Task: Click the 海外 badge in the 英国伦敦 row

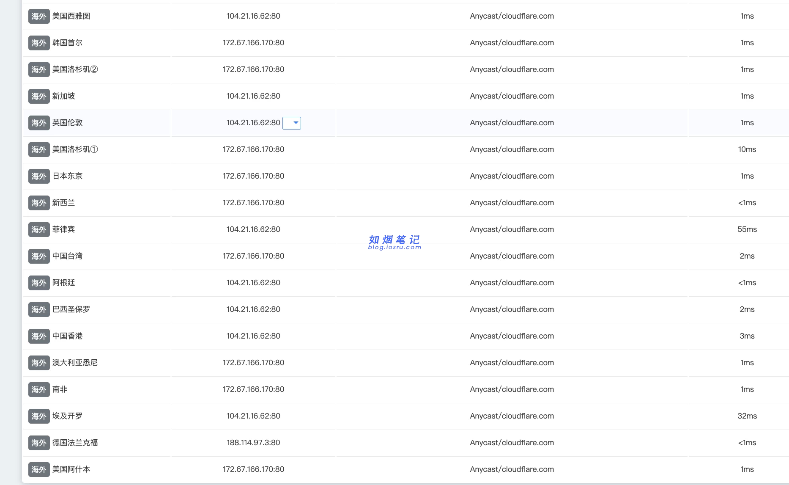Action: coord(39,123)
